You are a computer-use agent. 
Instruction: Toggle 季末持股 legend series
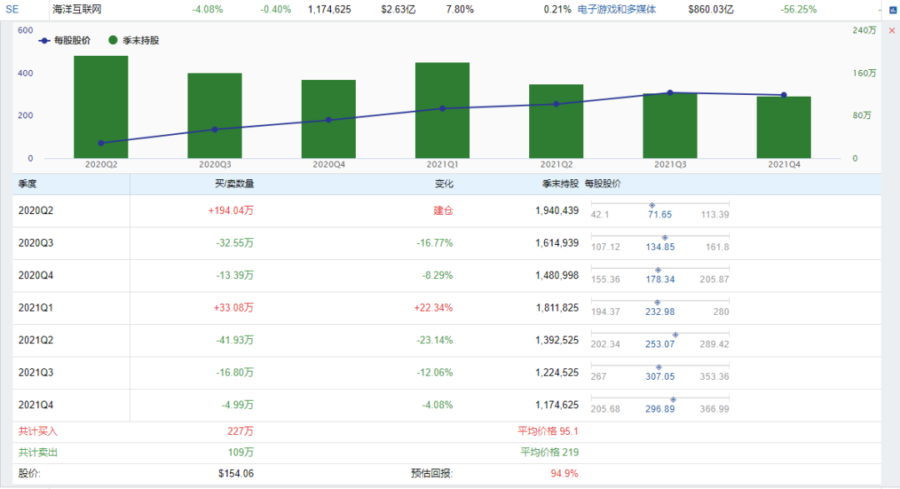point(133,40)
